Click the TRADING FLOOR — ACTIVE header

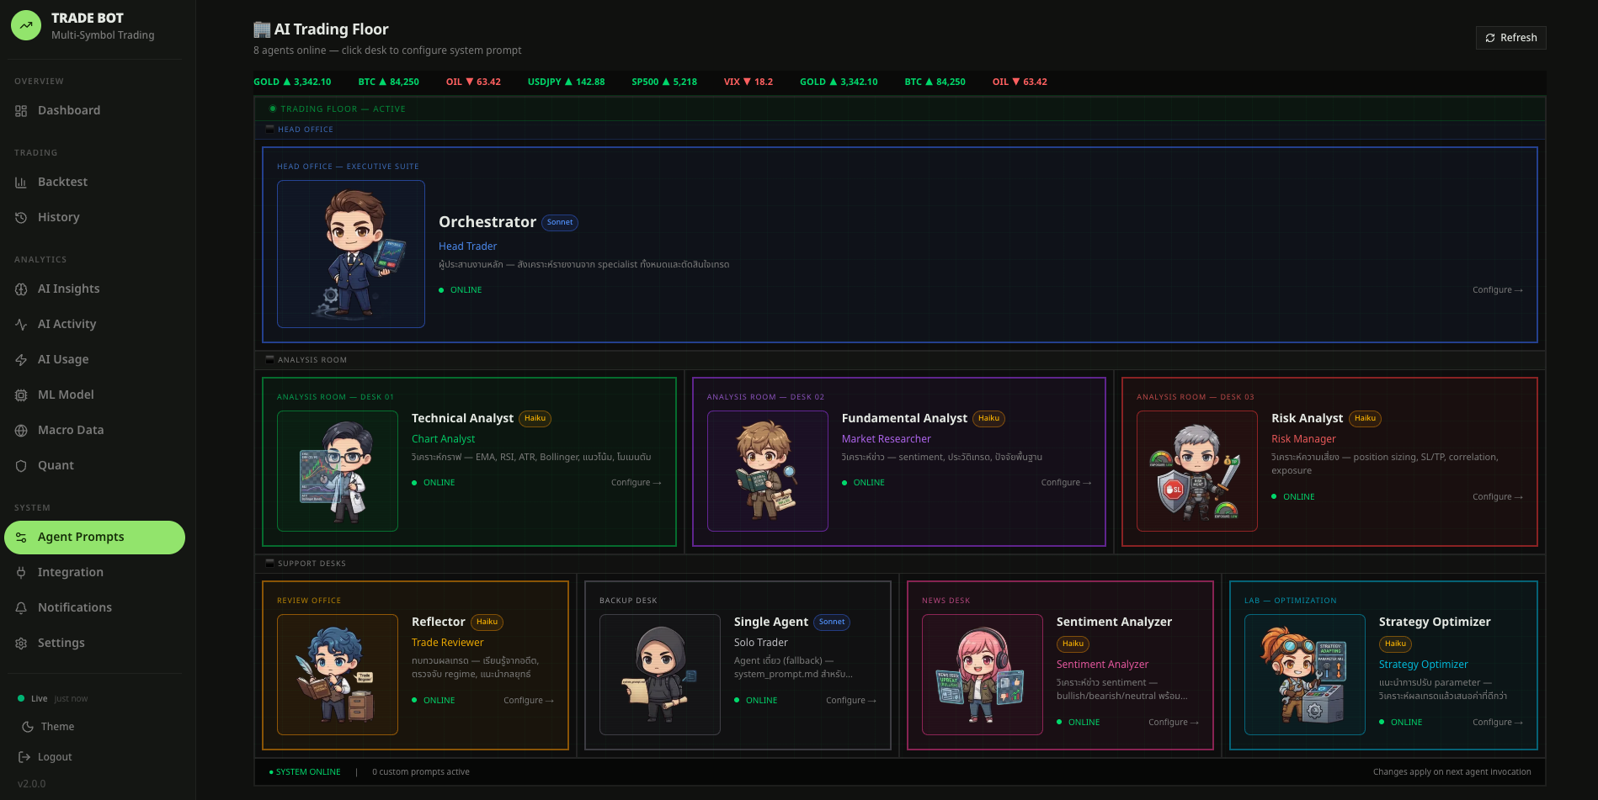tap(338, 109)
